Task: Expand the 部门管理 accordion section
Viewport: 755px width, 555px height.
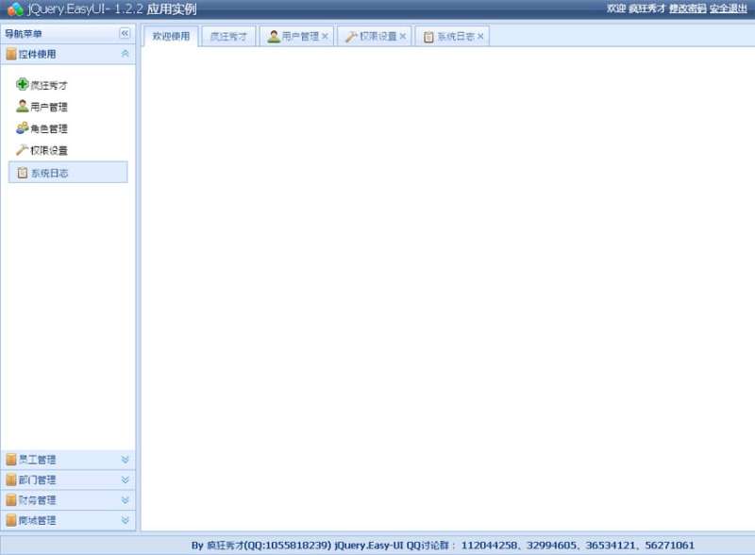Action: click(125, 480)
